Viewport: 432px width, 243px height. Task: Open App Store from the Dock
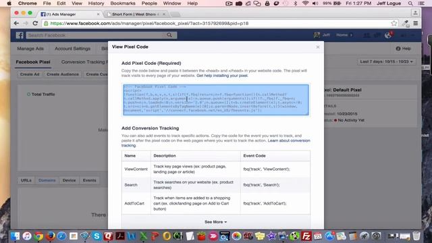329,236
